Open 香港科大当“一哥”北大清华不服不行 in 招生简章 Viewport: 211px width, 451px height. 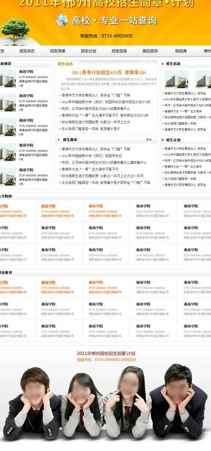pyautogui.click(x=90, y=169)
